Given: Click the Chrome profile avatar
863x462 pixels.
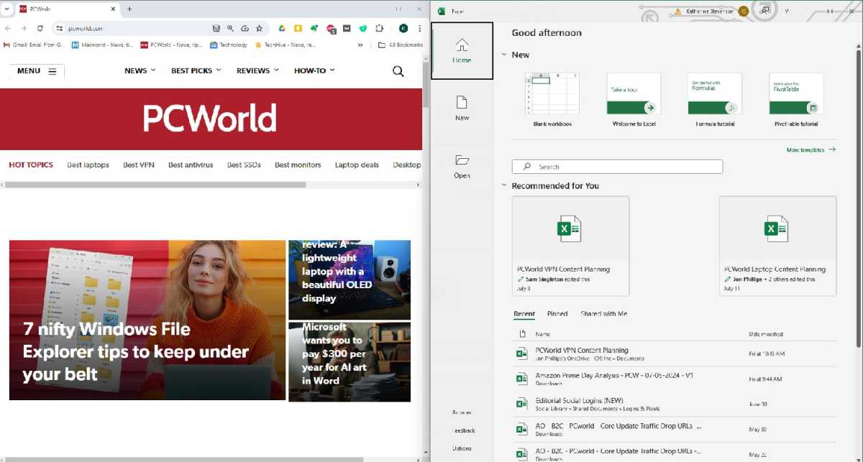Looking at the screenshot, I should 403,28.
